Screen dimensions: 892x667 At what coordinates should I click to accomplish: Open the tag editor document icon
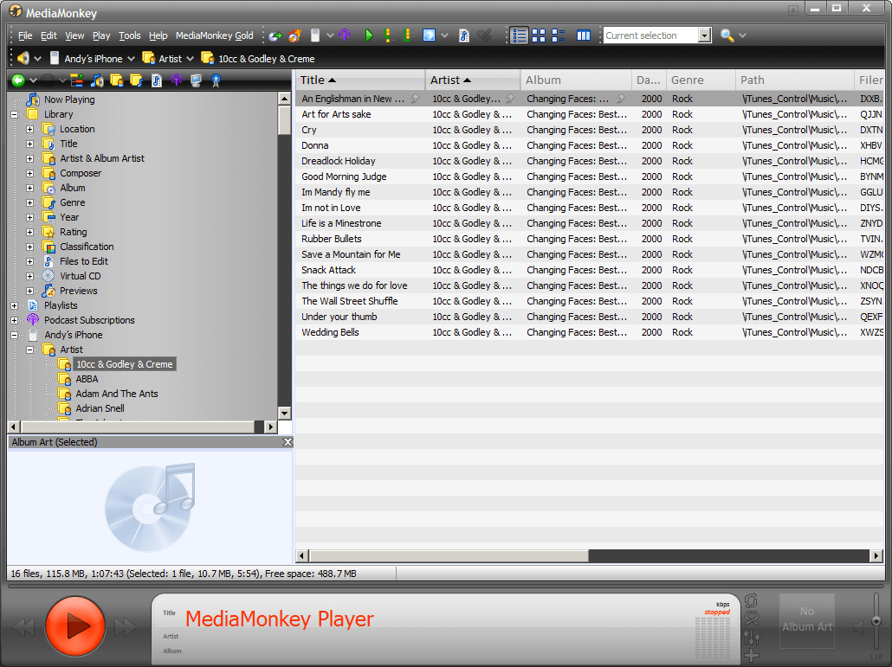pos(463,35)
